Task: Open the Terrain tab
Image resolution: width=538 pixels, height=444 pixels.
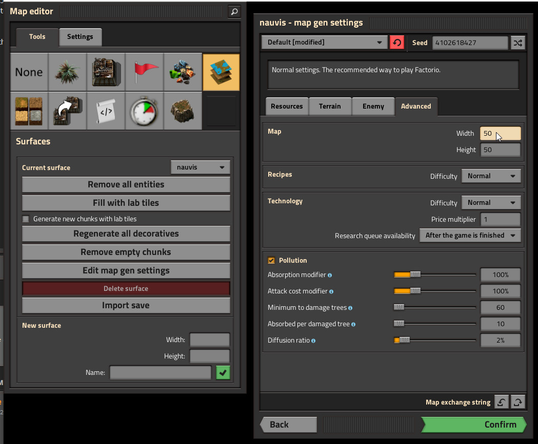Action: [330, 106]
